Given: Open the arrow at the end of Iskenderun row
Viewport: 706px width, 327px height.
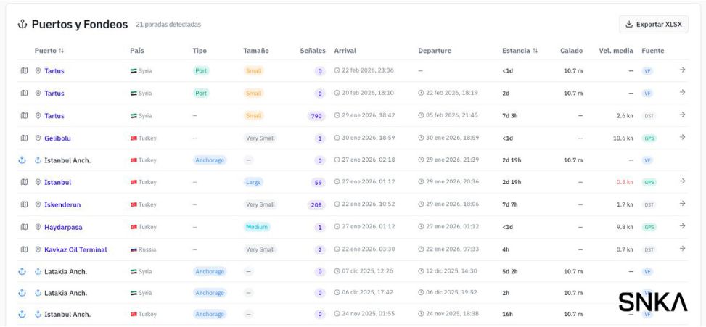Looking at the screenshot, I should coord(682,204).
